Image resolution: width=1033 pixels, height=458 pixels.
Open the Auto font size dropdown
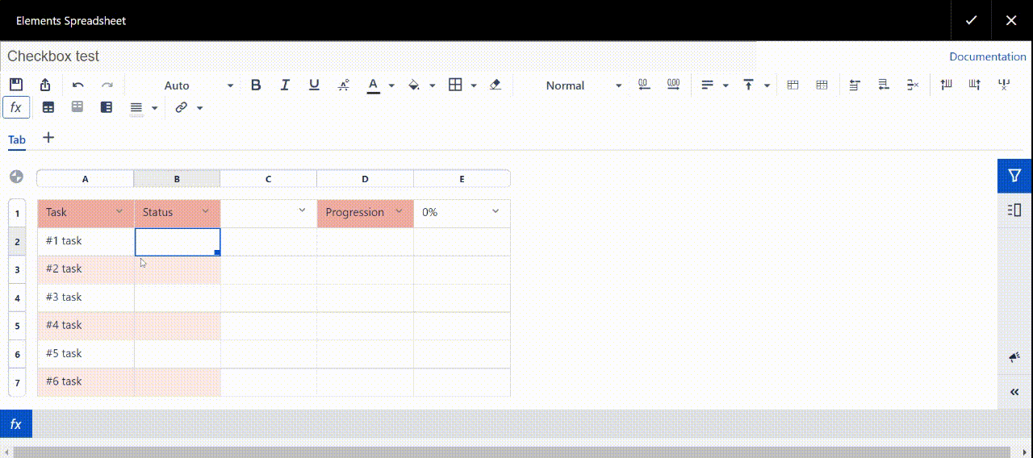pyautogui.click(x=198, y=85)
